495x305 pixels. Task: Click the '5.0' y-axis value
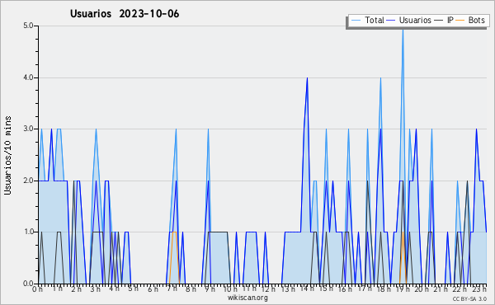click(28, 26)
